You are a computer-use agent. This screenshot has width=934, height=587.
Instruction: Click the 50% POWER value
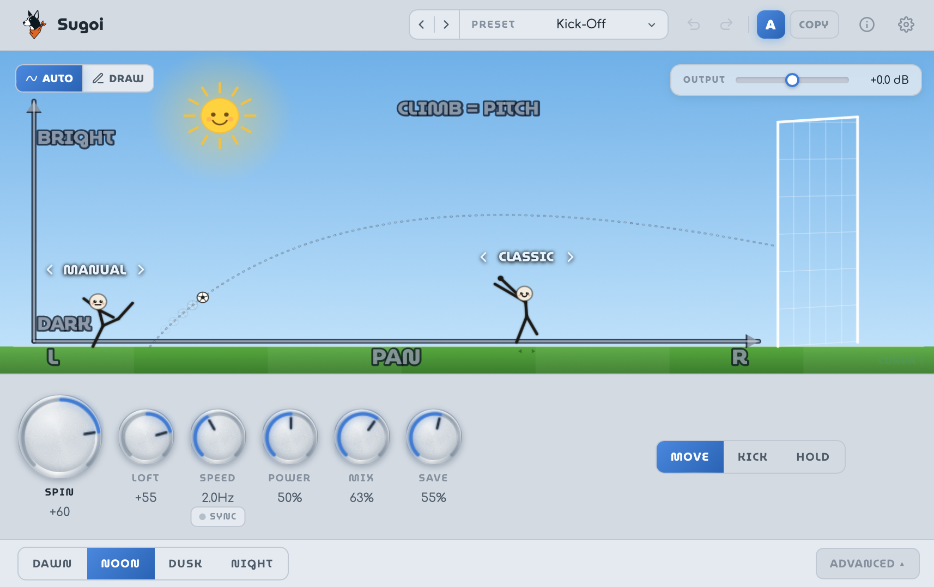(289, 498)
